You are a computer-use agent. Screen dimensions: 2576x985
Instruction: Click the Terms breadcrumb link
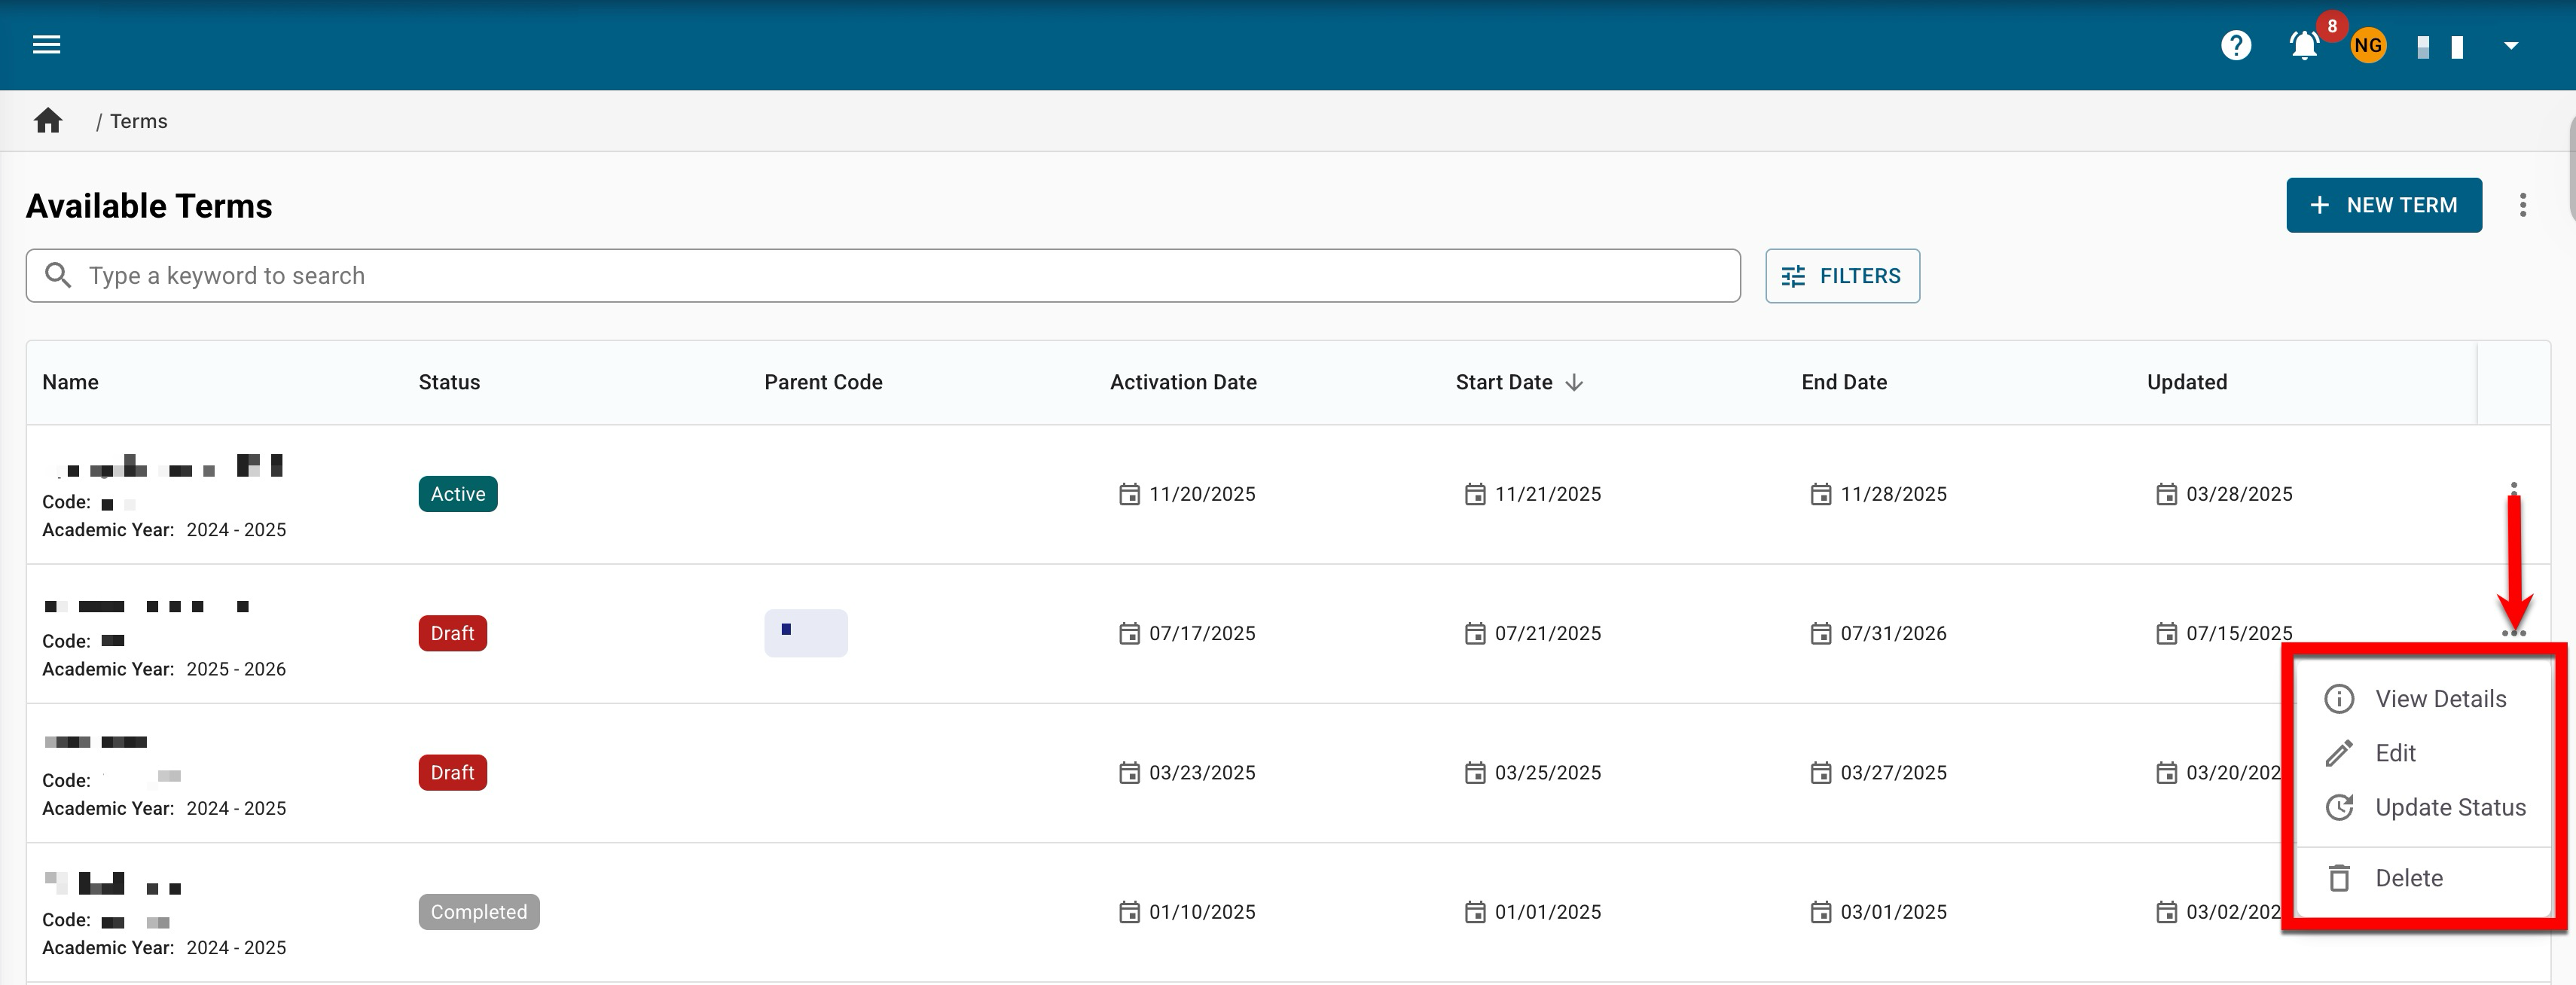pos(138,121)
